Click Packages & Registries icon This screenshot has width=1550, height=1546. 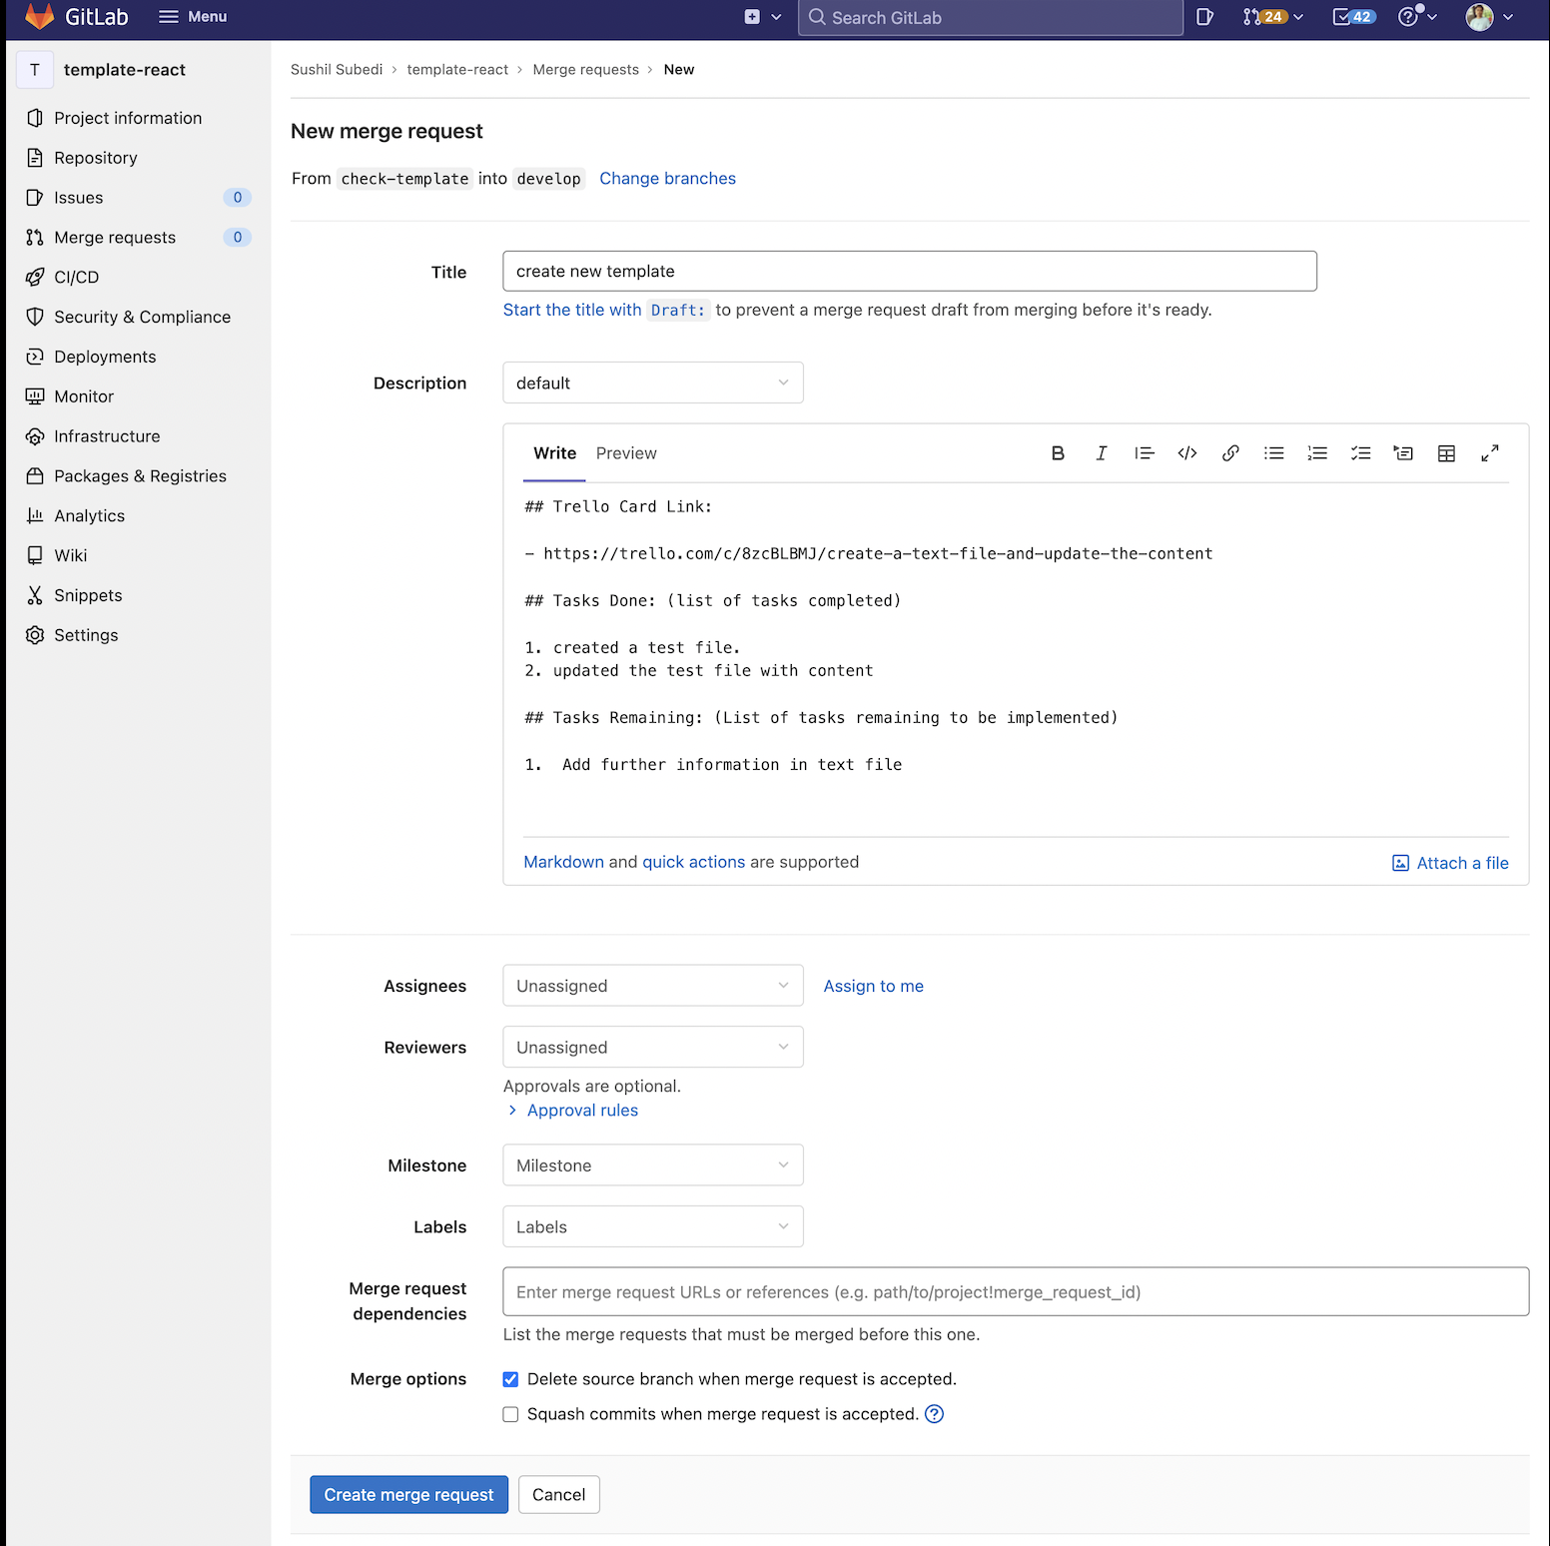35,476
